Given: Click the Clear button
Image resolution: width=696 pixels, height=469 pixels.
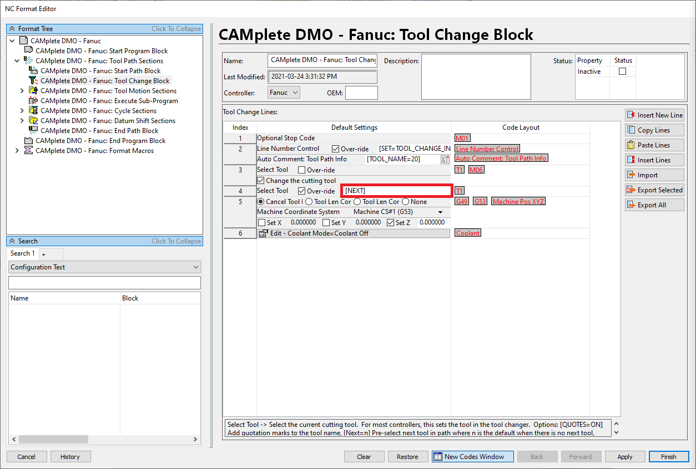Looking at the screenshot, I should pos(364,457).
